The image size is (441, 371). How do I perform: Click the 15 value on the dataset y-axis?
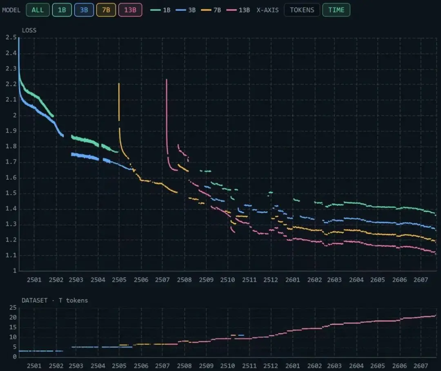pos(13,327)
